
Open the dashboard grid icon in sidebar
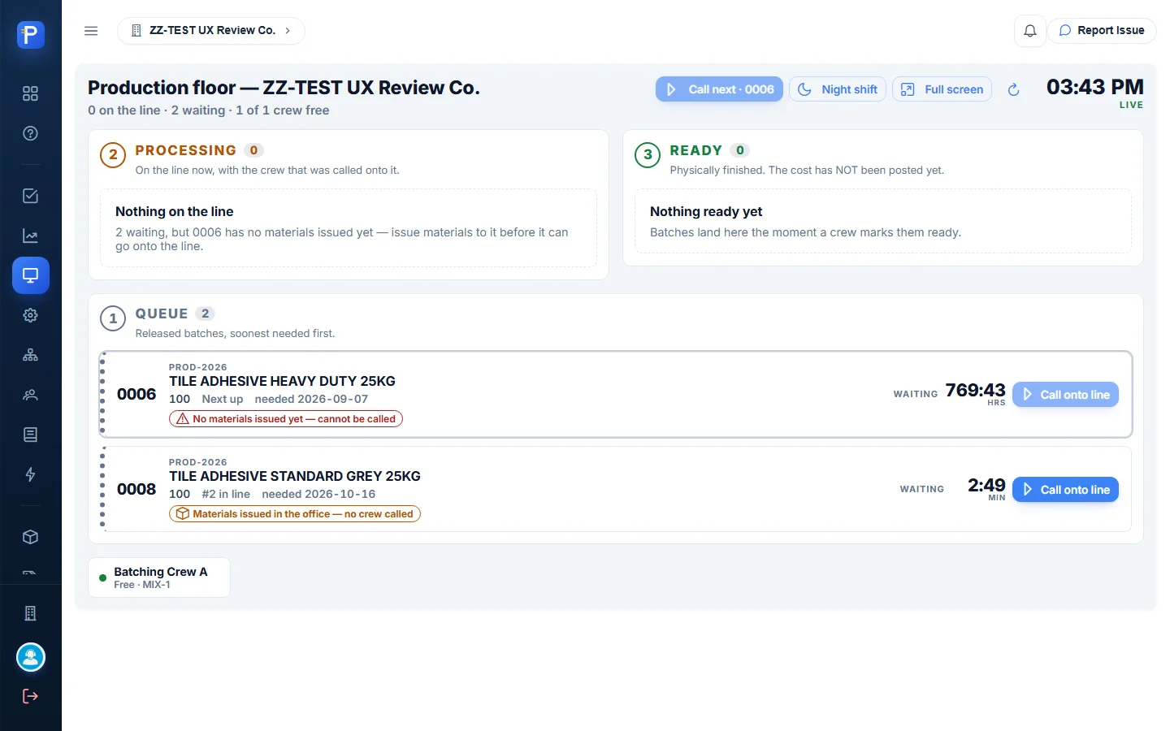click(x=30, y=93)
